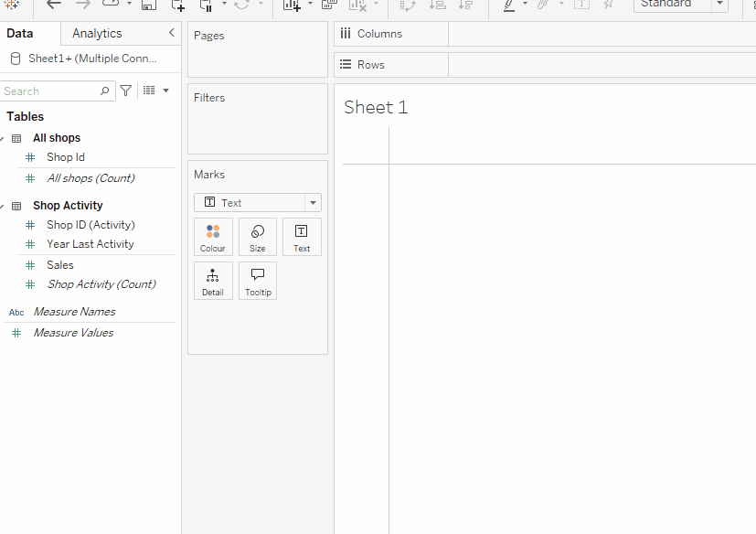This screenshot has height=534, width=756.
Task: Open the Detail mark property
Action: [x=213, y=281]
